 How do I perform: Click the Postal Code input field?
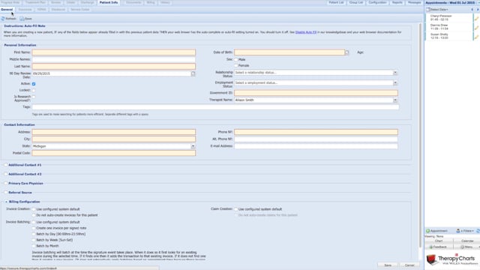click(113, 153)
